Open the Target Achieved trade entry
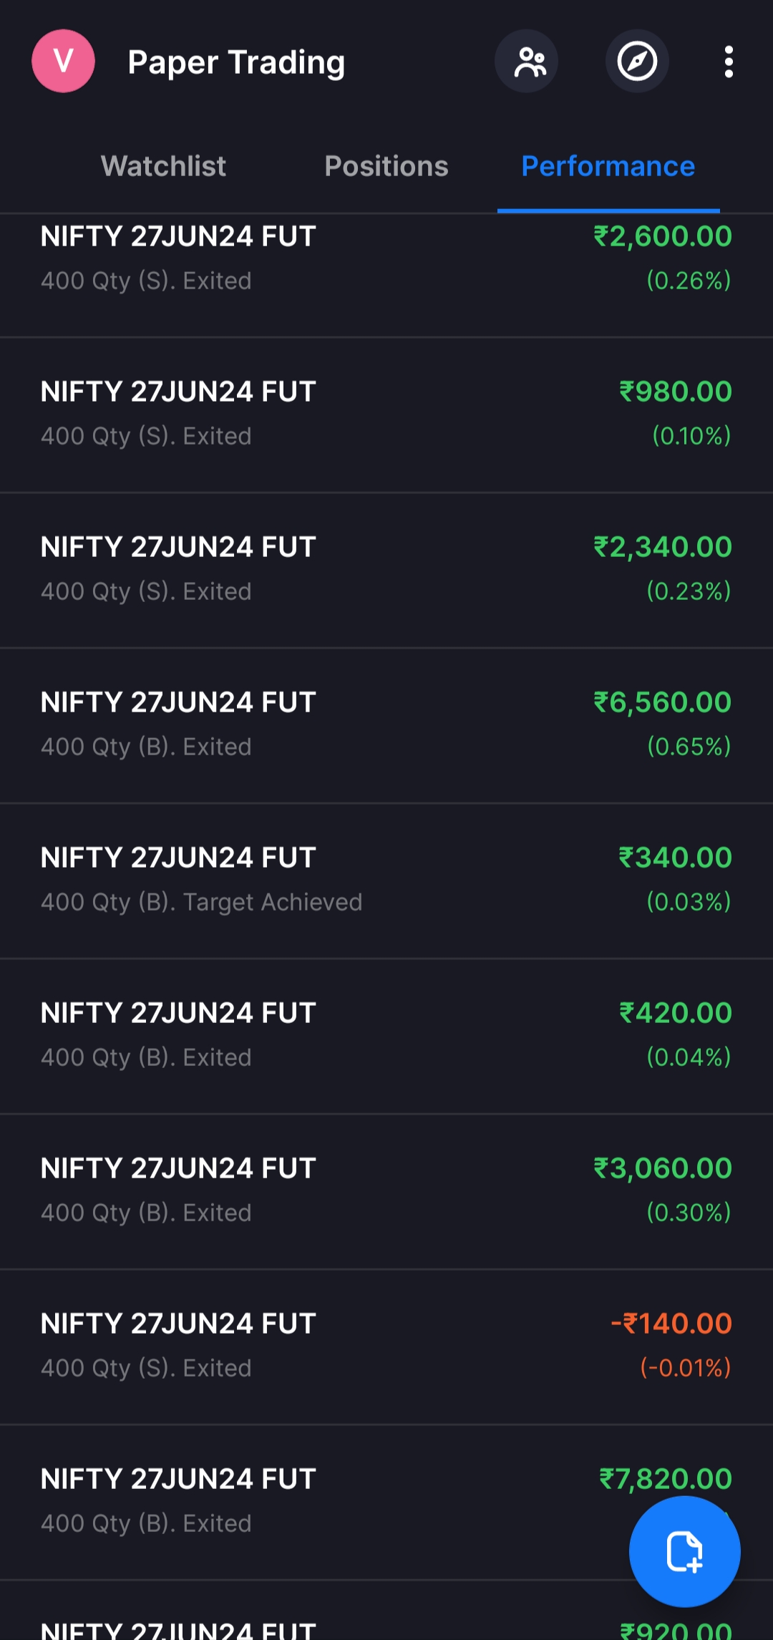Image resolution: width=773 pixels, height=1640 pixels. point(386,880)
